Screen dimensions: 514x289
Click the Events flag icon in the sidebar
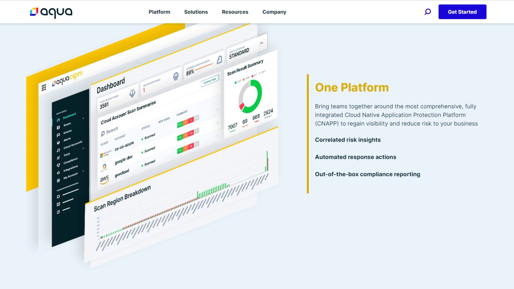pyautogui.click(x=58, y=135)
